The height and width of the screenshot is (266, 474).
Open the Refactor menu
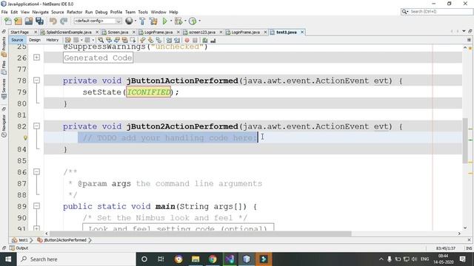74,12
